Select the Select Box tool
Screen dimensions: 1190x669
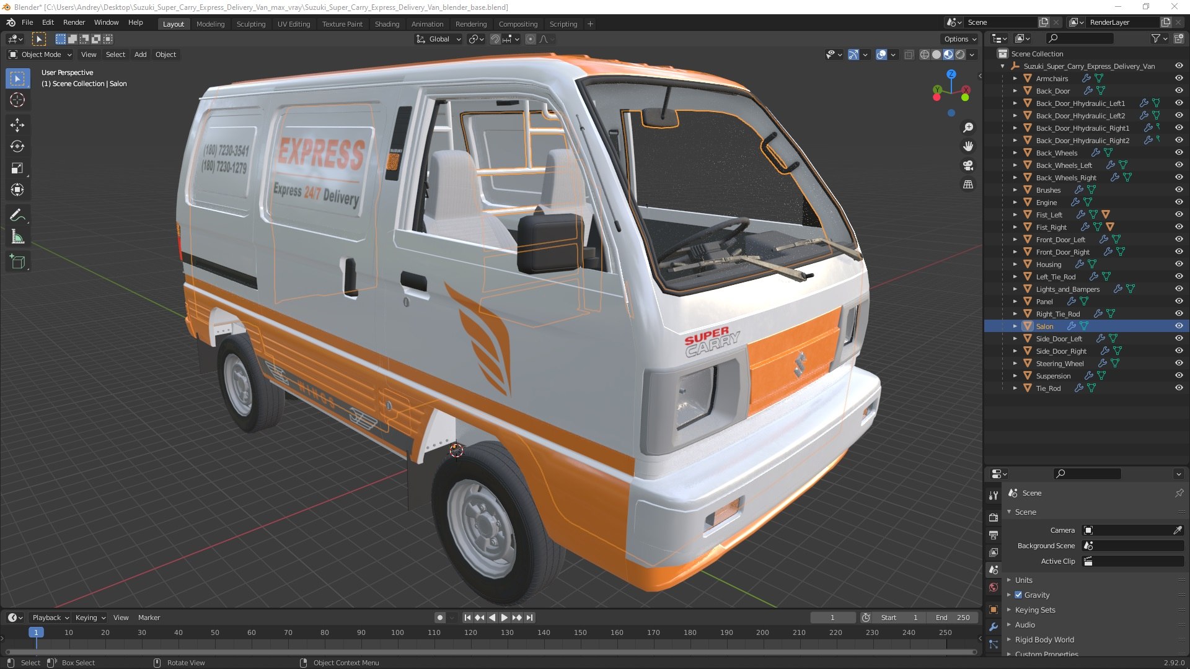17,79
